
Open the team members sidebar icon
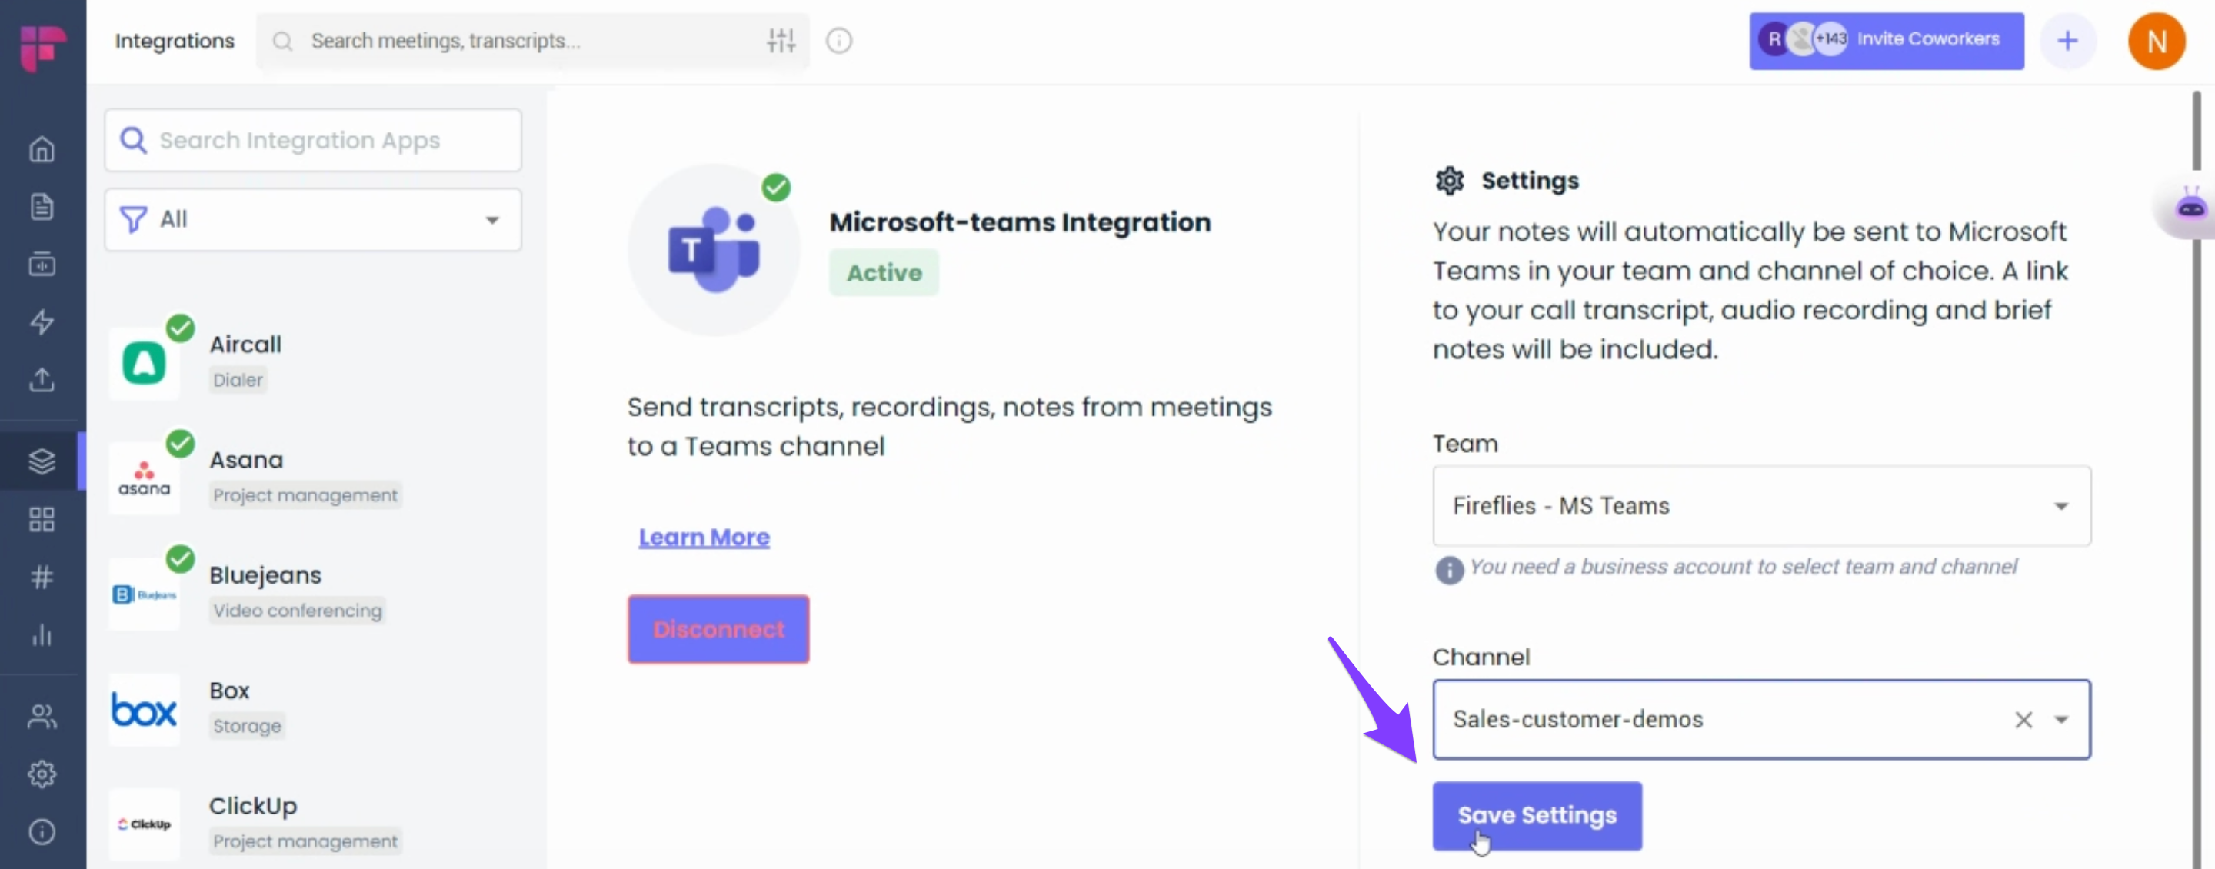42,716
